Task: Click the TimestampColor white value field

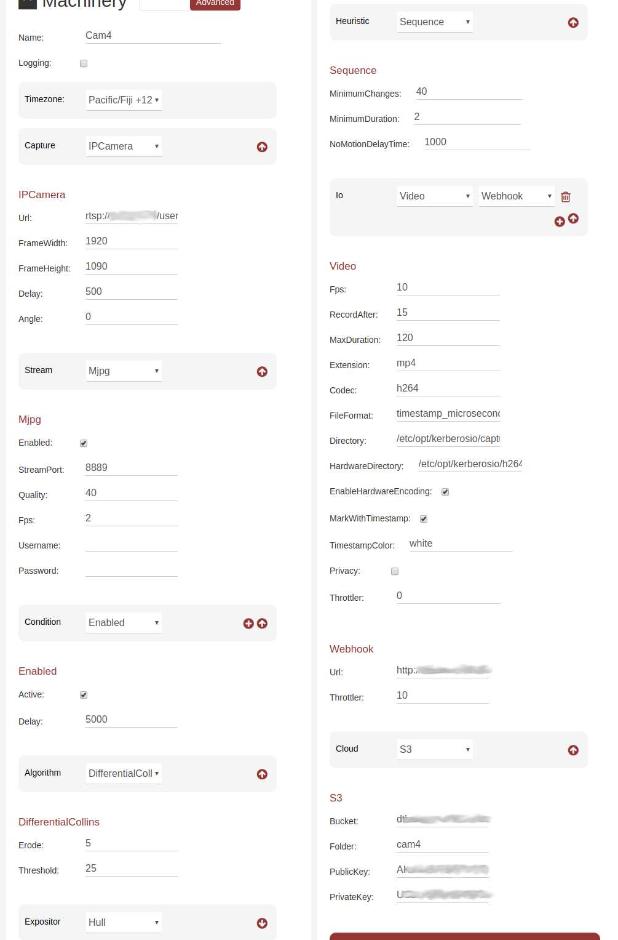Action: click(460, 544)
